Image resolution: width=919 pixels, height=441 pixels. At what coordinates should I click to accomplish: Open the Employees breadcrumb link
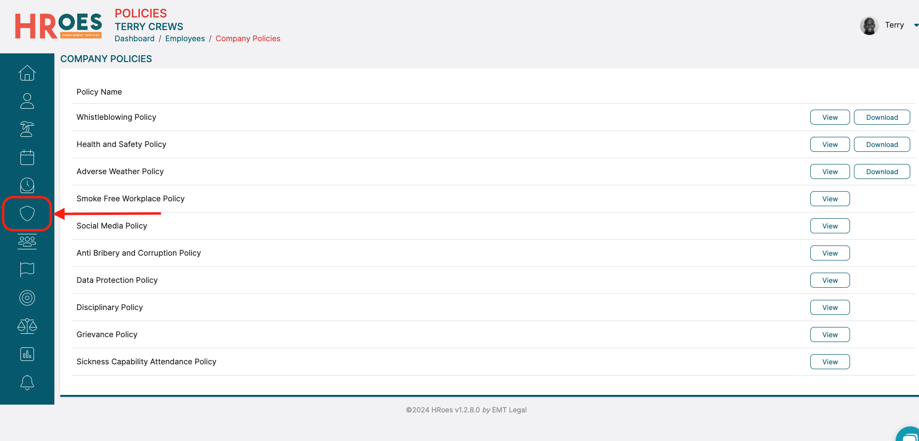[x=185, y=38]
